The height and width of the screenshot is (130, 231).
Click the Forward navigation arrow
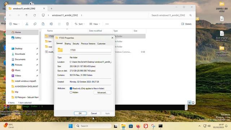[18, 15]
